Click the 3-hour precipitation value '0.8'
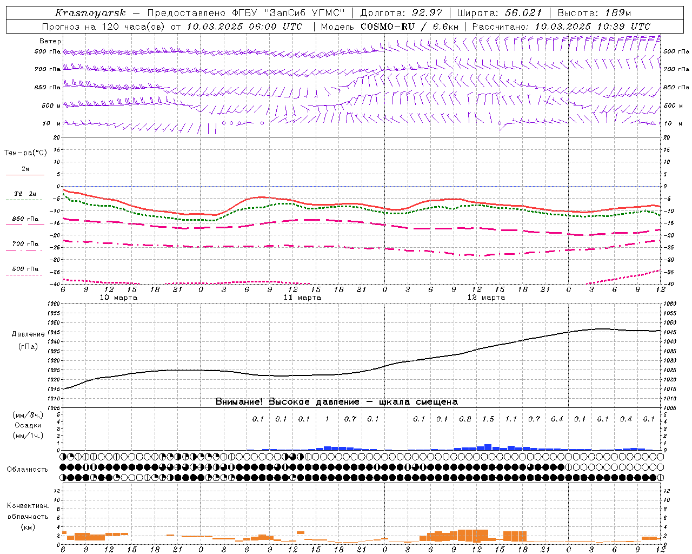Image resolution: width=692 pixels, height=554 pixels. pos(465,419)
